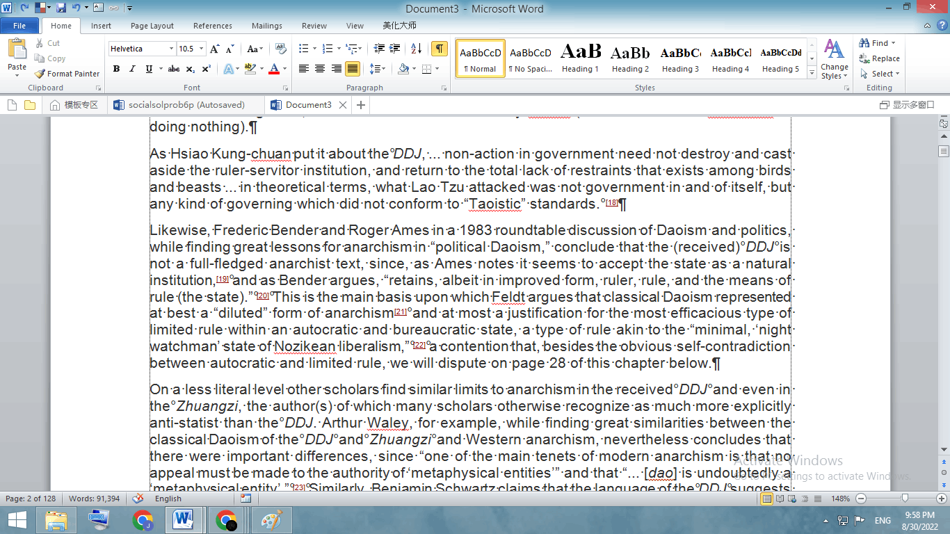Increase paragraph indent

396,49
